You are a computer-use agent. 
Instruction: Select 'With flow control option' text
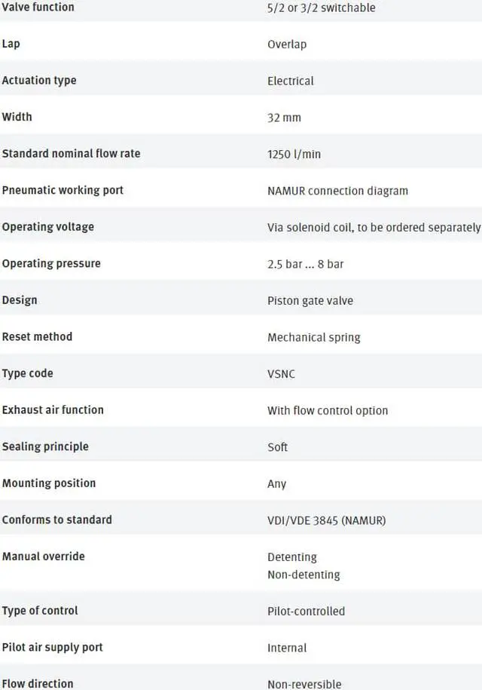[x=328, y=411]
